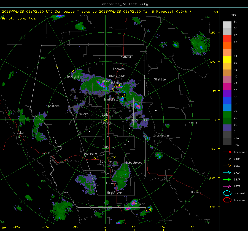Select the yellow swatch in dBZ legend
The height and width of the screenshot is (231, 248).
pyautogui.click(x=227, y=59)
